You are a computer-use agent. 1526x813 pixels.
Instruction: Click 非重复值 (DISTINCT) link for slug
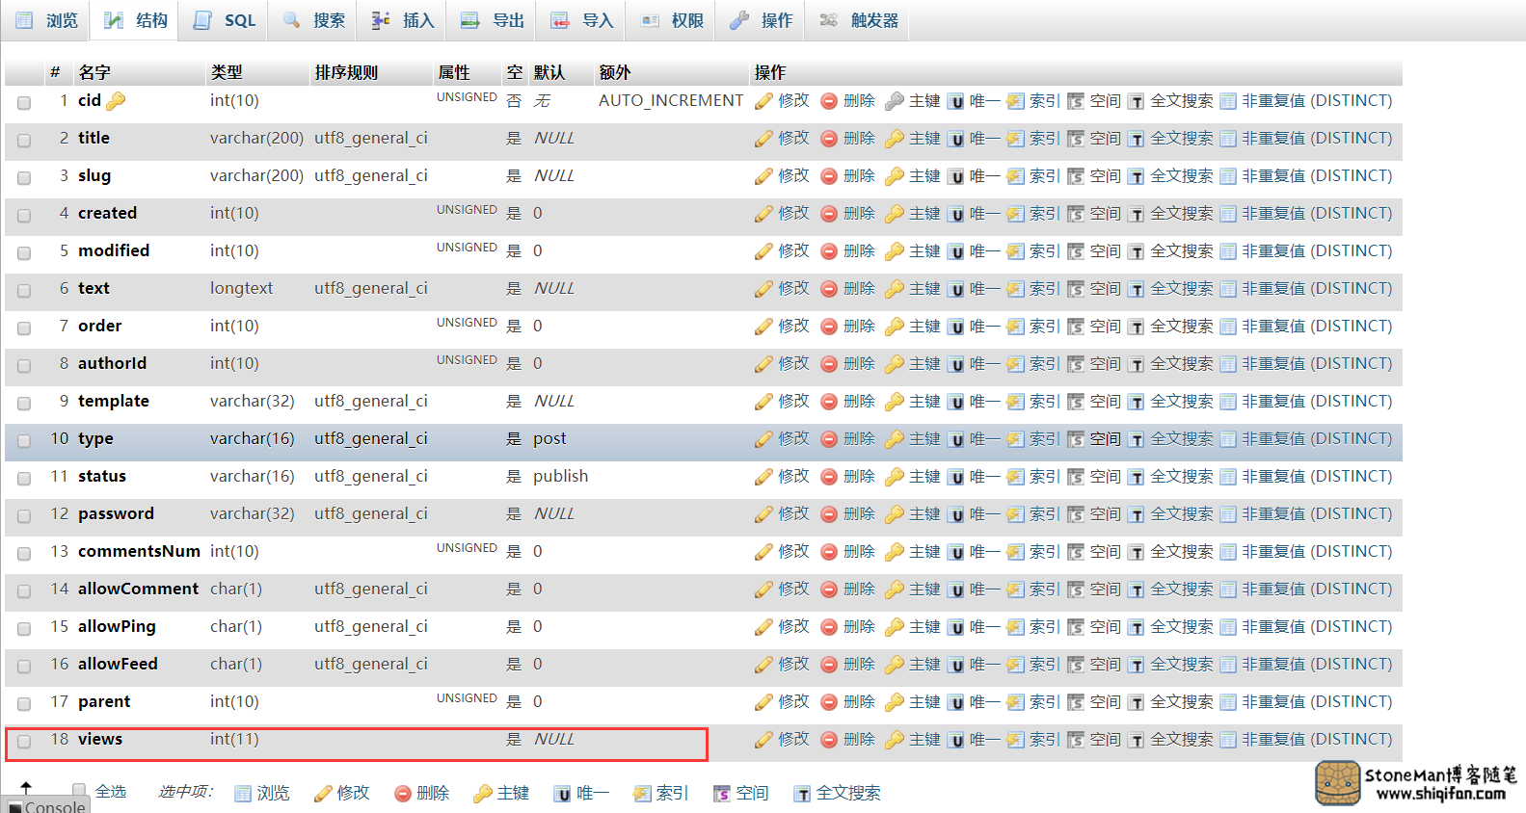tap(1317, 175)
